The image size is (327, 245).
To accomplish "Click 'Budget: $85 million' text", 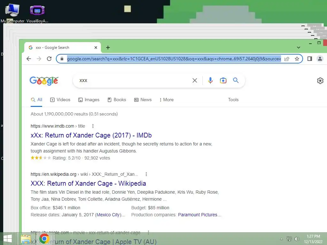I will pos(150,208).
